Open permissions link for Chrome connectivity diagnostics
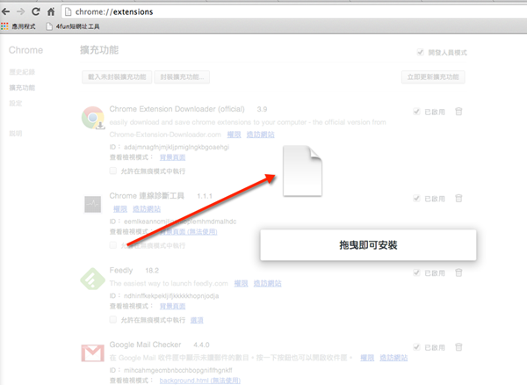This screenshot has height=385, width=527. (x=120, y=209)
